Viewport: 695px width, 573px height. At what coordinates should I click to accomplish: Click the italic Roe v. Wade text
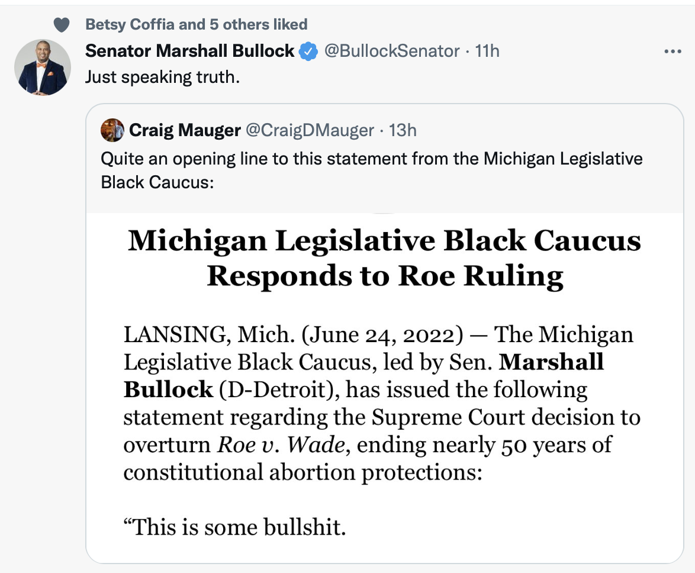click(x=281, y=445)
